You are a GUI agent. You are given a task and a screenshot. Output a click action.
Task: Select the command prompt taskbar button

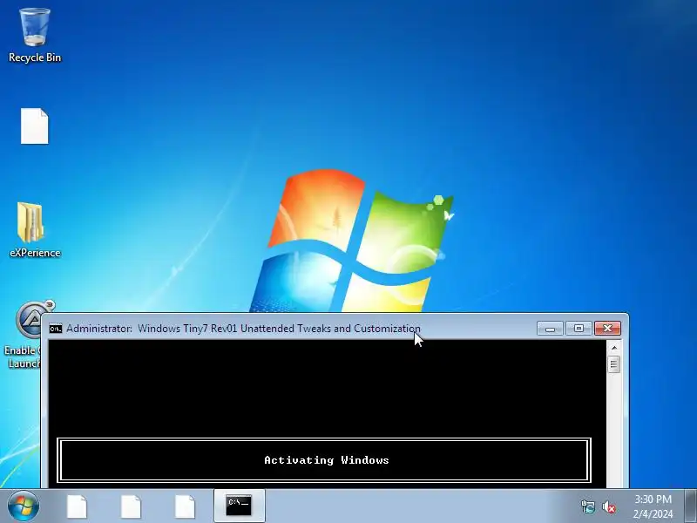[x=239, y=506]
